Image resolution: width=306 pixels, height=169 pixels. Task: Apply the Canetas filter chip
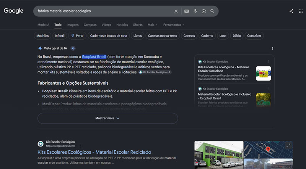point(189,35)
